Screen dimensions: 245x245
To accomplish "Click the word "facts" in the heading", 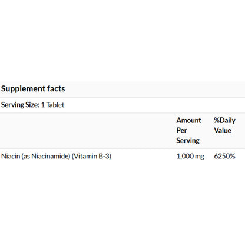I will [56, 88].
